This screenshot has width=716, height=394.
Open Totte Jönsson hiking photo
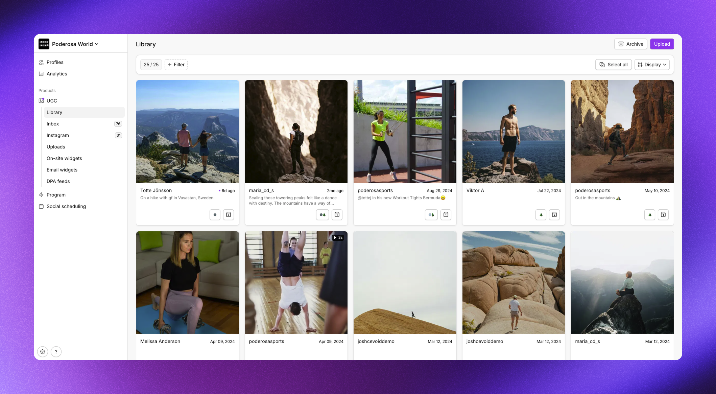pos(188,132)
